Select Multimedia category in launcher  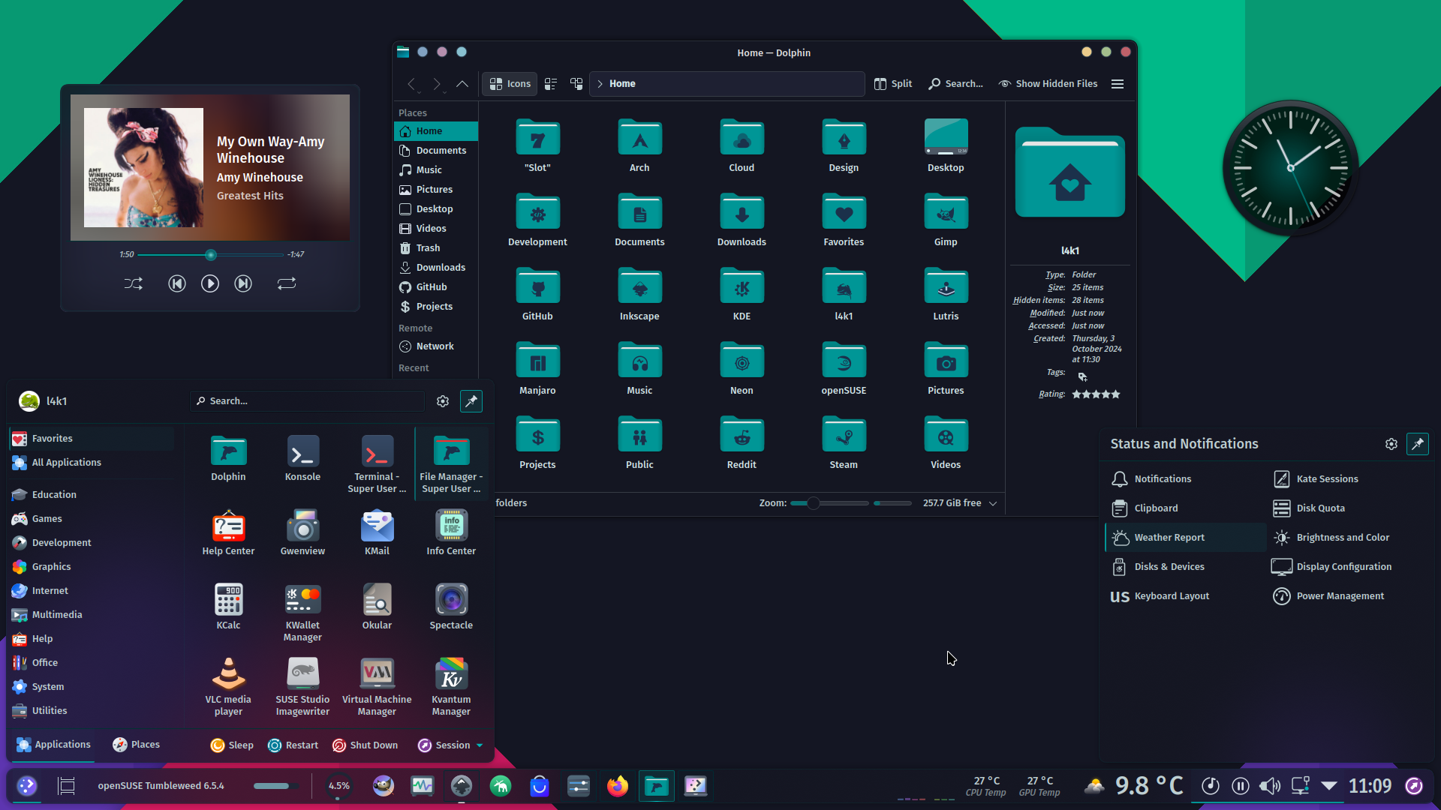pos(92,614)
